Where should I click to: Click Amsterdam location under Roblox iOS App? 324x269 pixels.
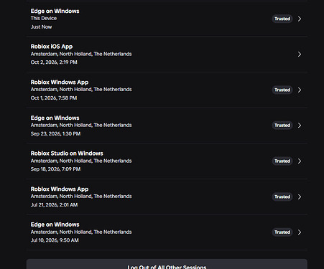[81, 54]
